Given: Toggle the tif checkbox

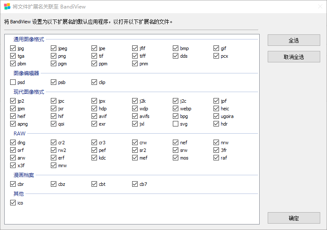Looking at the screenshot, I should coord(94,56).
